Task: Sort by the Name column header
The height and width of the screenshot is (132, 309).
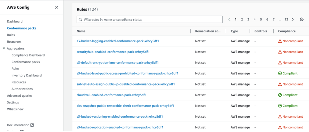Action: pyautogui.click(x=81, y=31)
